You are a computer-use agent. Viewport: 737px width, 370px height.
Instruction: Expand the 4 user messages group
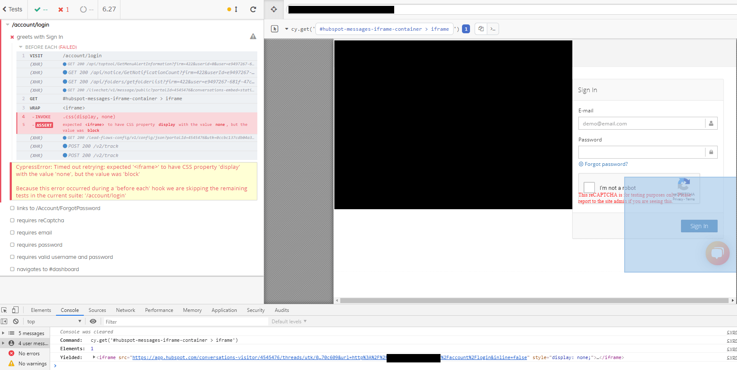pyautogui.click(x=3, y=343)
